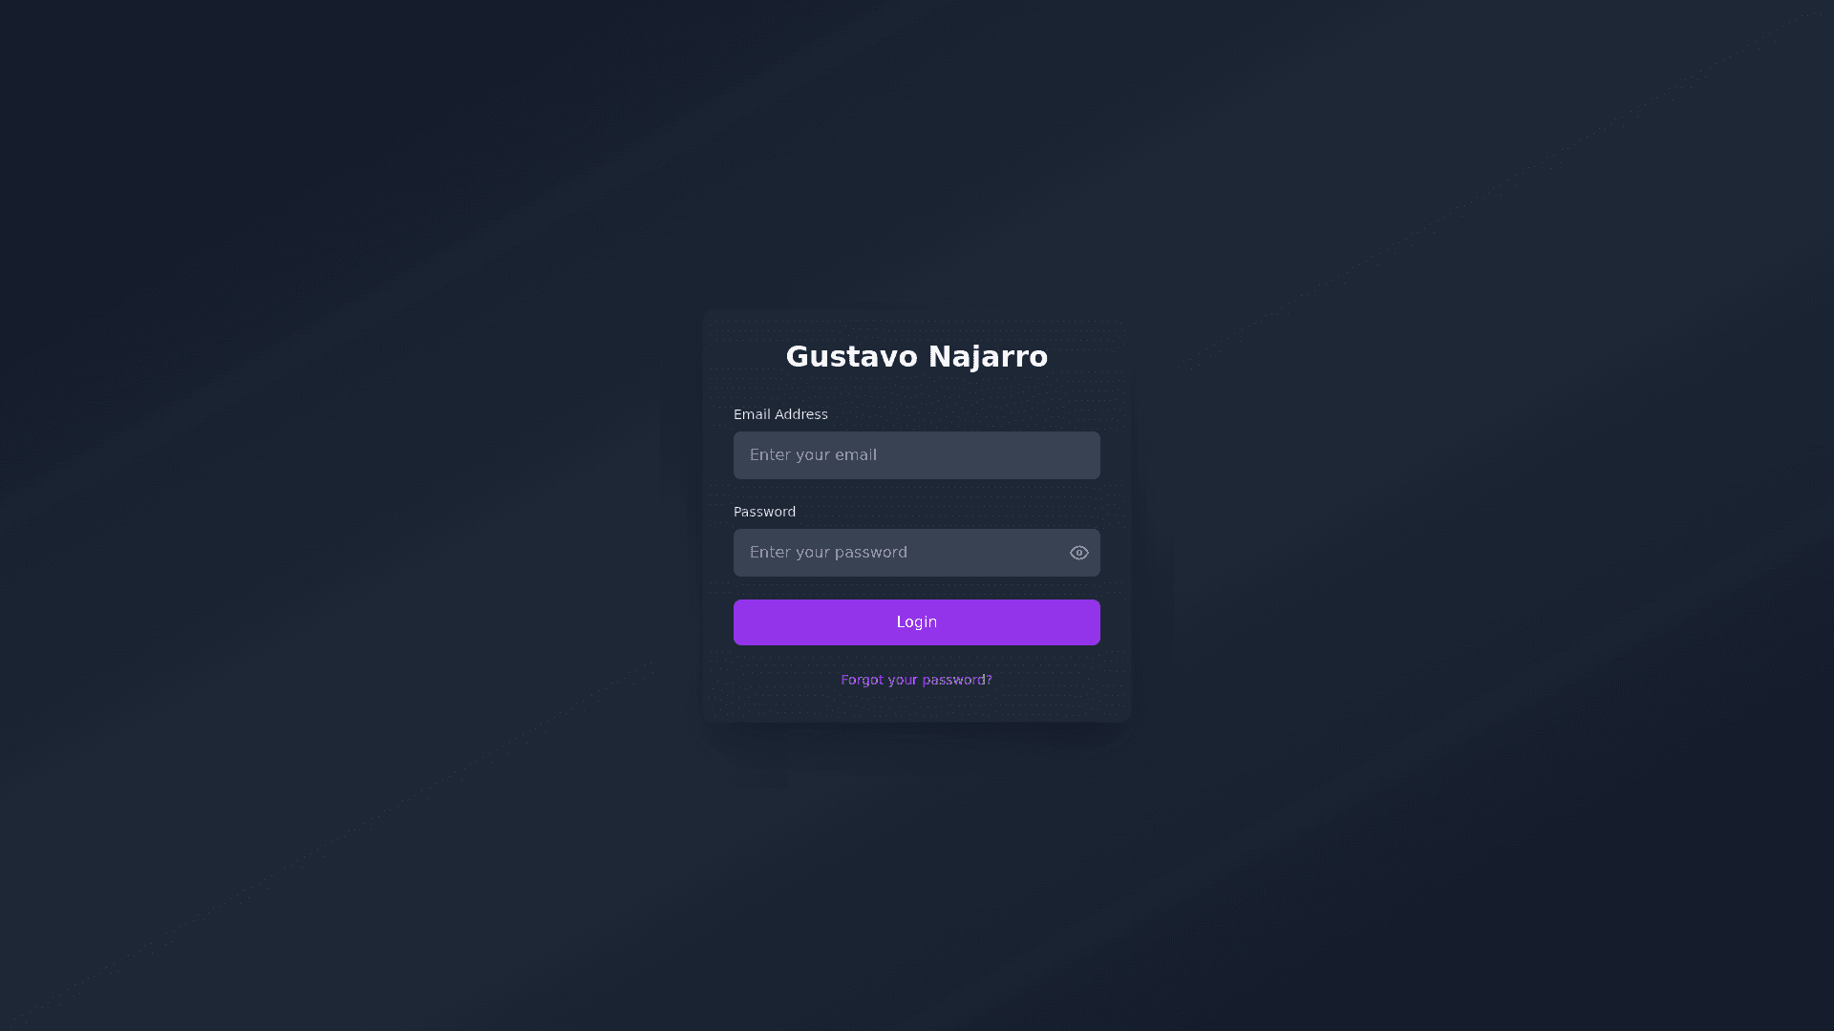Place cursor in the password text box

coord(898,553)
